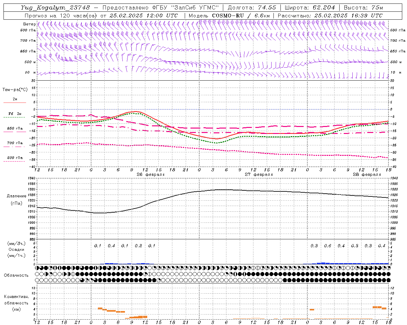Click the 26 февраля date label

[150, 175]
